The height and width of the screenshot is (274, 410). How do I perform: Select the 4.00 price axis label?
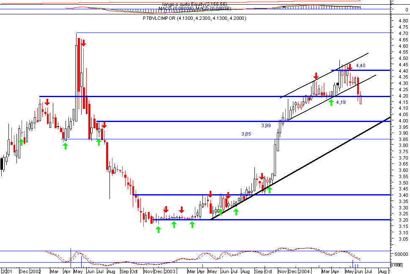[403, 121]
